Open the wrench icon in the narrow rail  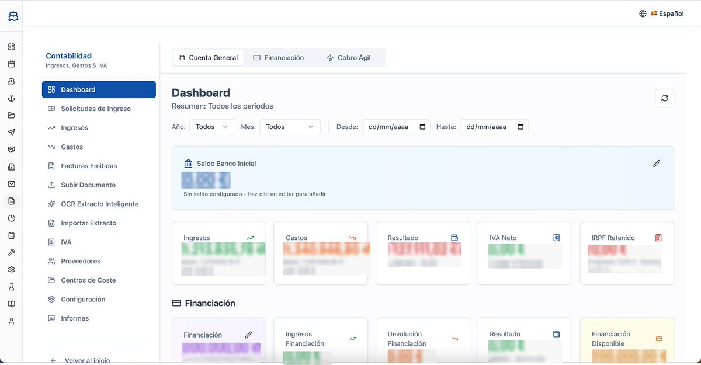click(x=12, y=253)
